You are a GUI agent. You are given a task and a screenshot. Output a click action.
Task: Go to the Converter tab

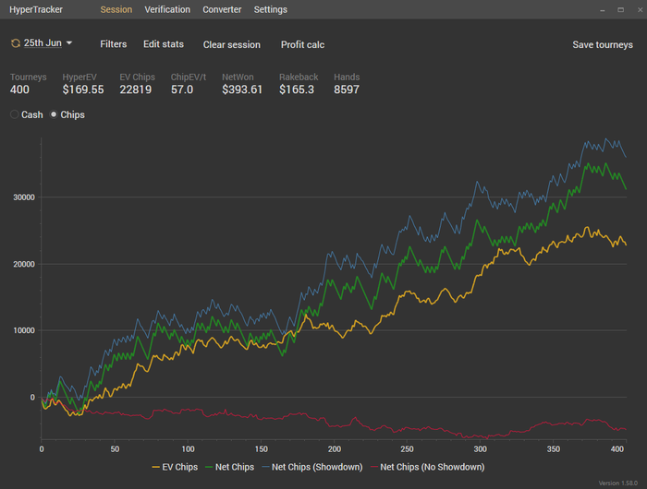[222, 9]
